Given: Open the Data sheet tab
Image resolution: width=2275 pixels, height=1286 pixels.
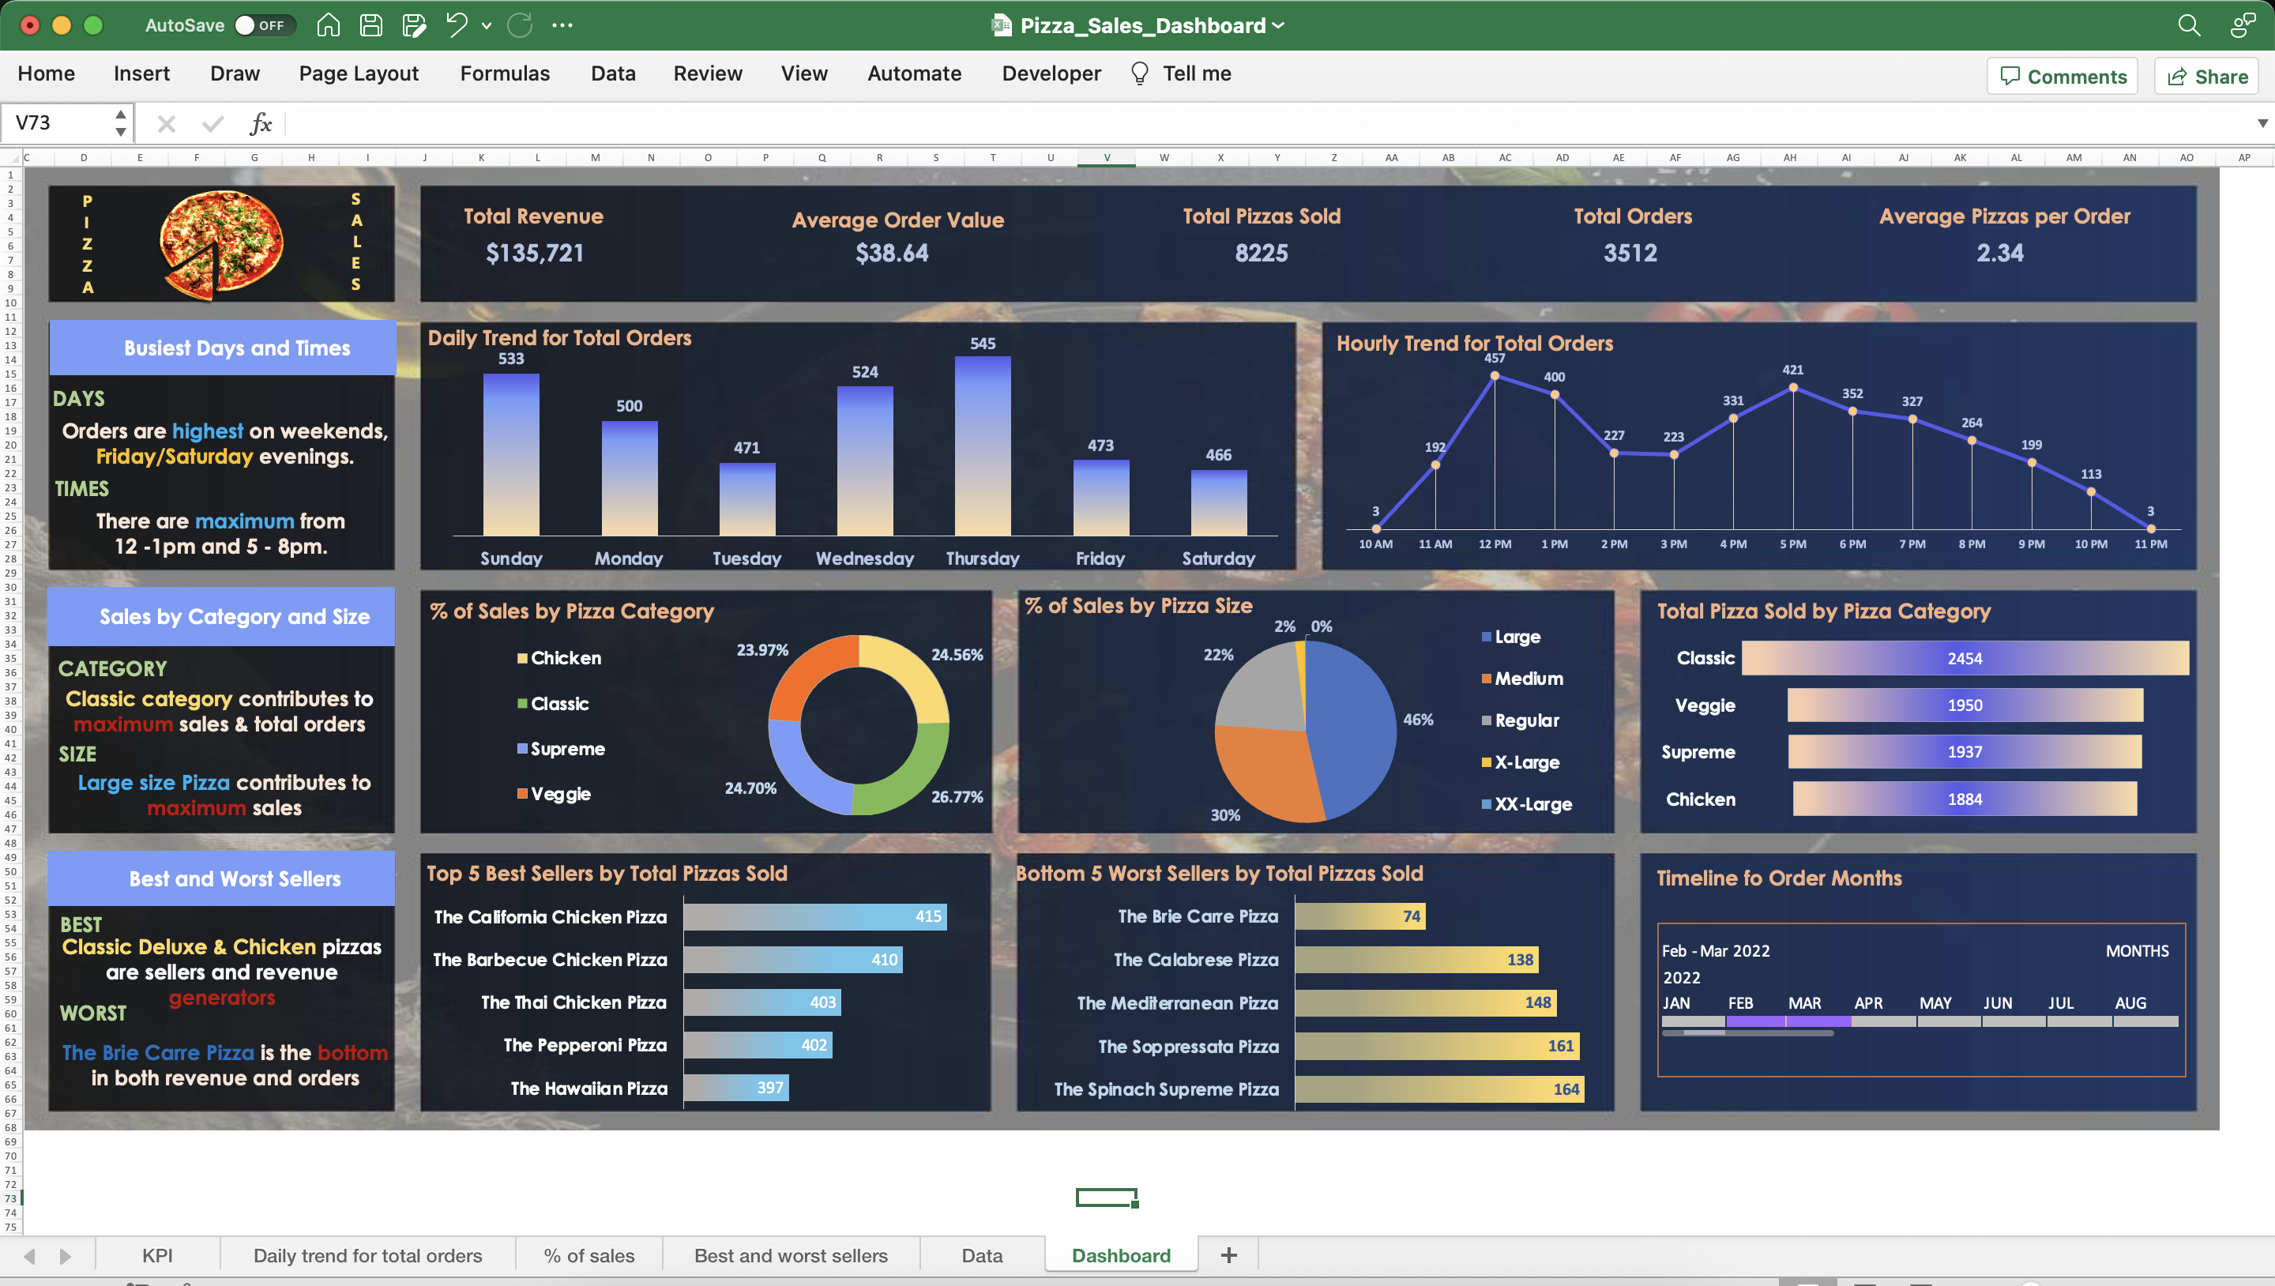Looking at the screenshot, I should (982, 1255).
